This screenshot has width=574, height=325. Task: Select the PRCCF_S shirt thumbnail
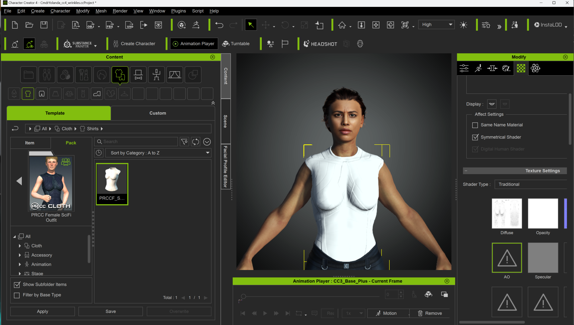[112, 184]
